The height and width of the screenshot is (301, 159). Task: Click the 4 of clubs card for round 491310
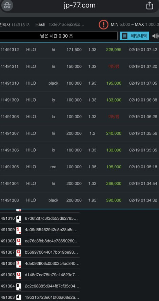[x=19, y=218]
